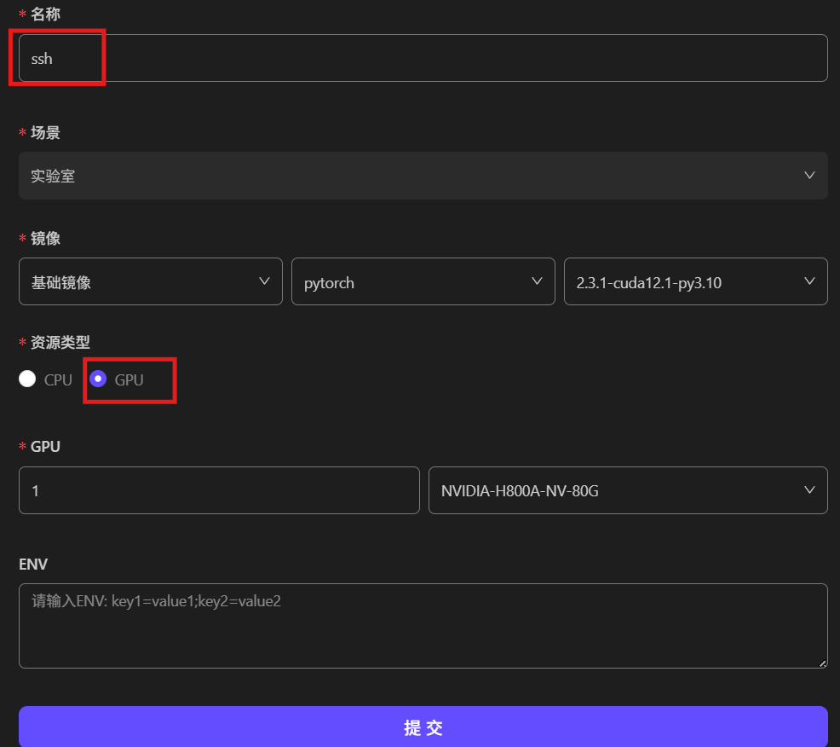Screen dimensions: 840x747
Task: Click the ENV field label
Action: pyautogui.click(x=33, y=565)
